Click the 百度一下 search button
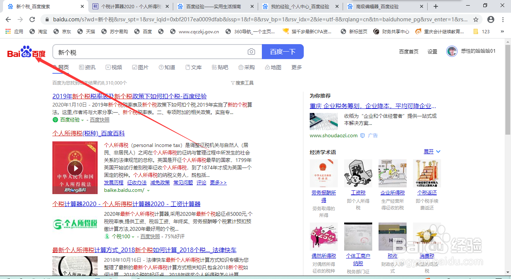Screen dimensions: 511x279 pyautogui.click(x=283, y=52)
